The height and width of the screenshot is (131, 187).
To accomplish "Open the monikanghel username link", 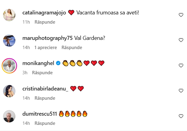I will tap(38, 63).
